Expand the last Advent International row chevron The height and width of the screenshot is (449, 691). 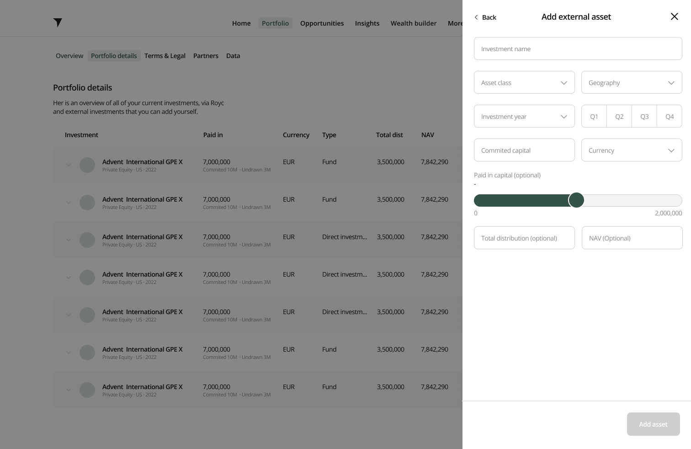click(x=69, y=390)
